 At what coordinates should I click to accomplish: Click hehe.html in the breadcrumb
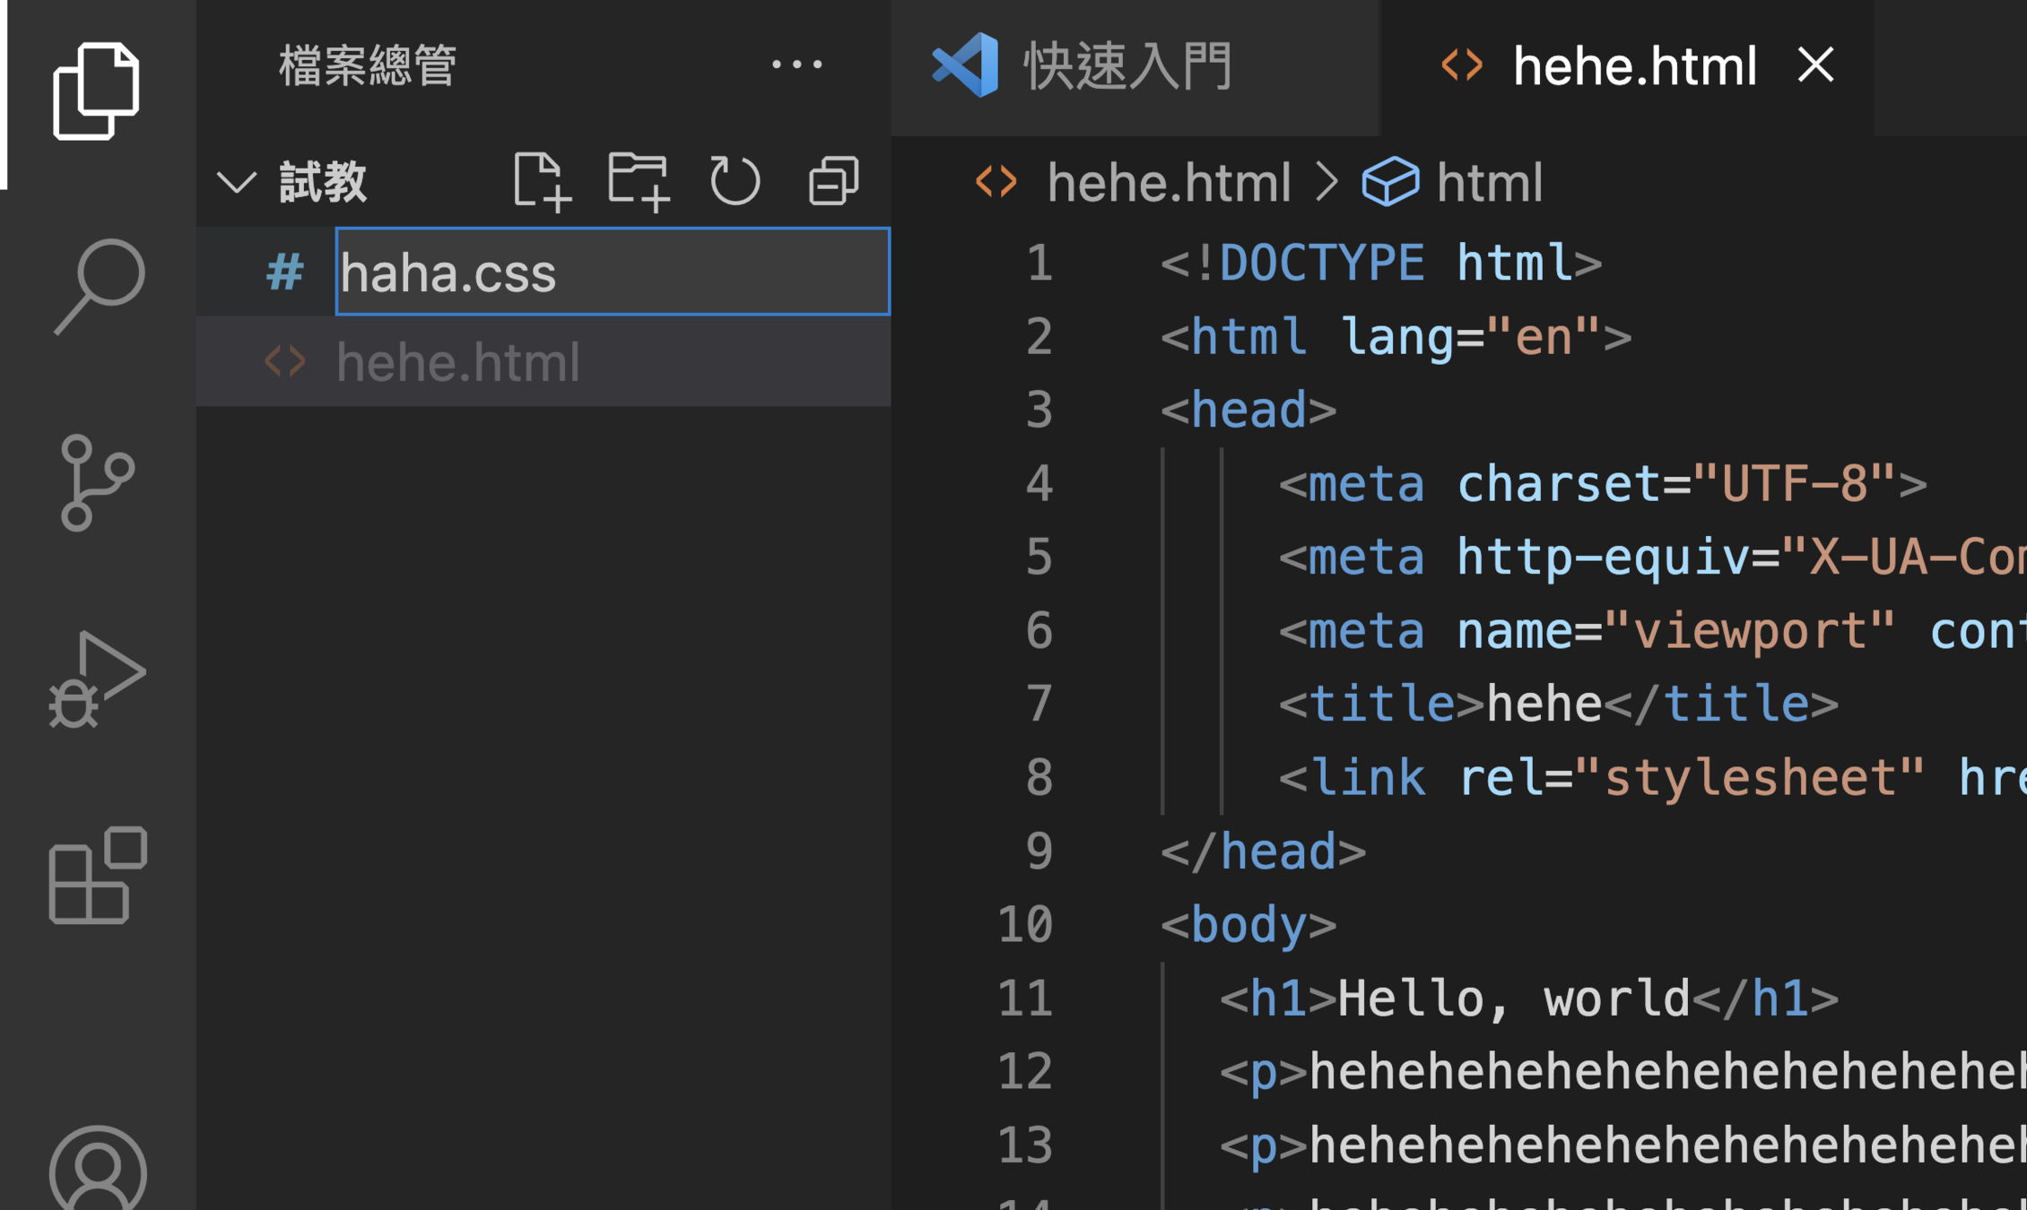[1168, 183]
